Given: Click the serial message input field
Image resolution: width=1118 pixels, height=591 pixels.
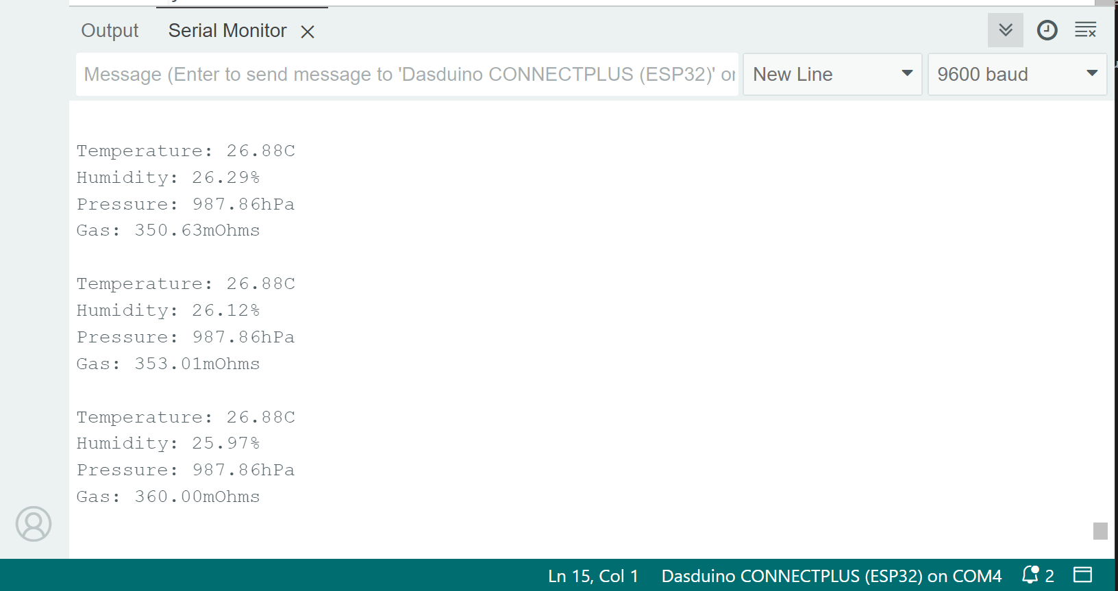Looking at the screenshot, I should pyautogui.click(x=407, y=74).
